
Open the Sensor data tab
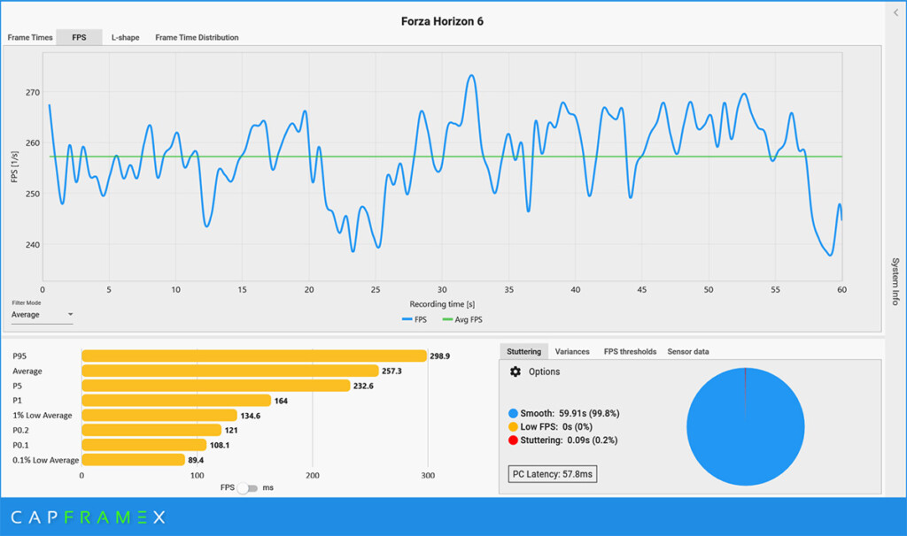(687, 351)
